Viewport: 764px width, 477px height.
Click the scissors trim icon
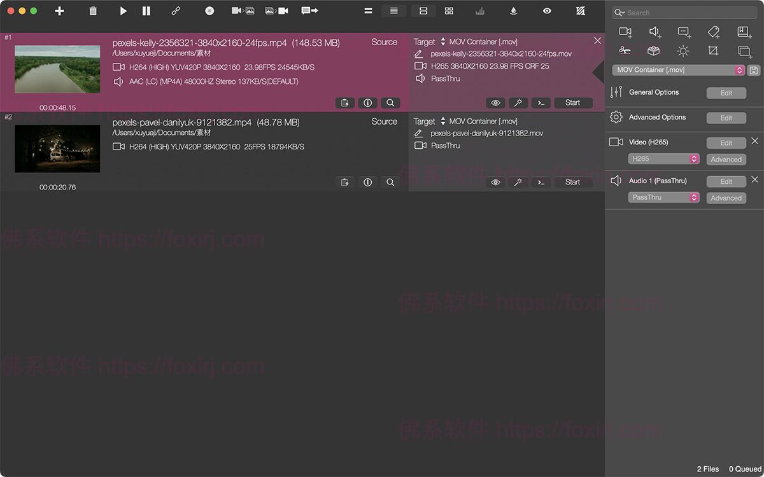click(625, 51)
